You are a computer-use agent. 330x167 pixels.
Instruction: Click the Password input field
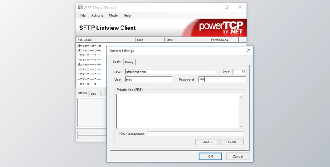coord(222,80)
